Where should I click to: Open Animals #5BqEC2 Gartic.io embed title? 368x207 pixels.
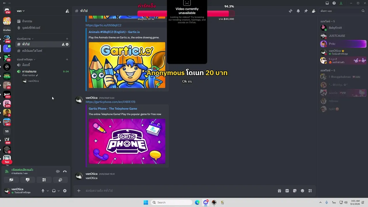coord(114,32)
